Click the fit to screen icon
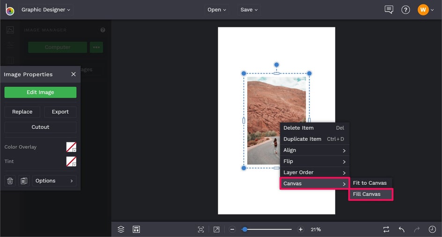Screen dimensions: 442x237 201,230
